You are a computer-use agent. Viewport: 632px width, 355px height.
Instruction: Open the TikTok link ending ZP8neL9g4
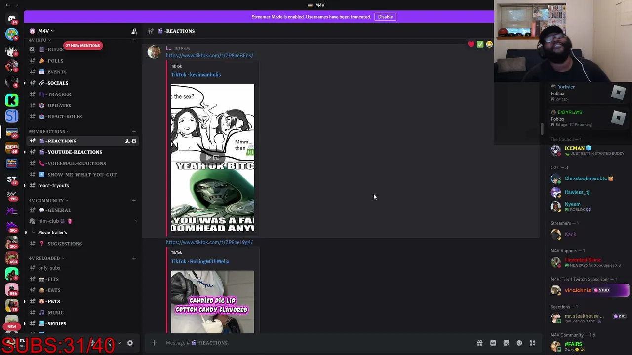pyautogui.click(x=209, y=242)
